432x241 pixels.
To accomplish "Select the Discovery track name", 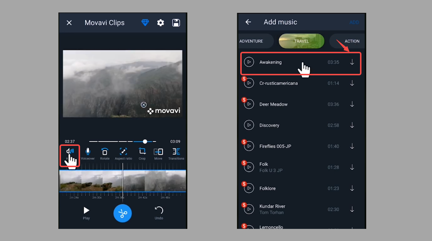I will click(269, 125).
